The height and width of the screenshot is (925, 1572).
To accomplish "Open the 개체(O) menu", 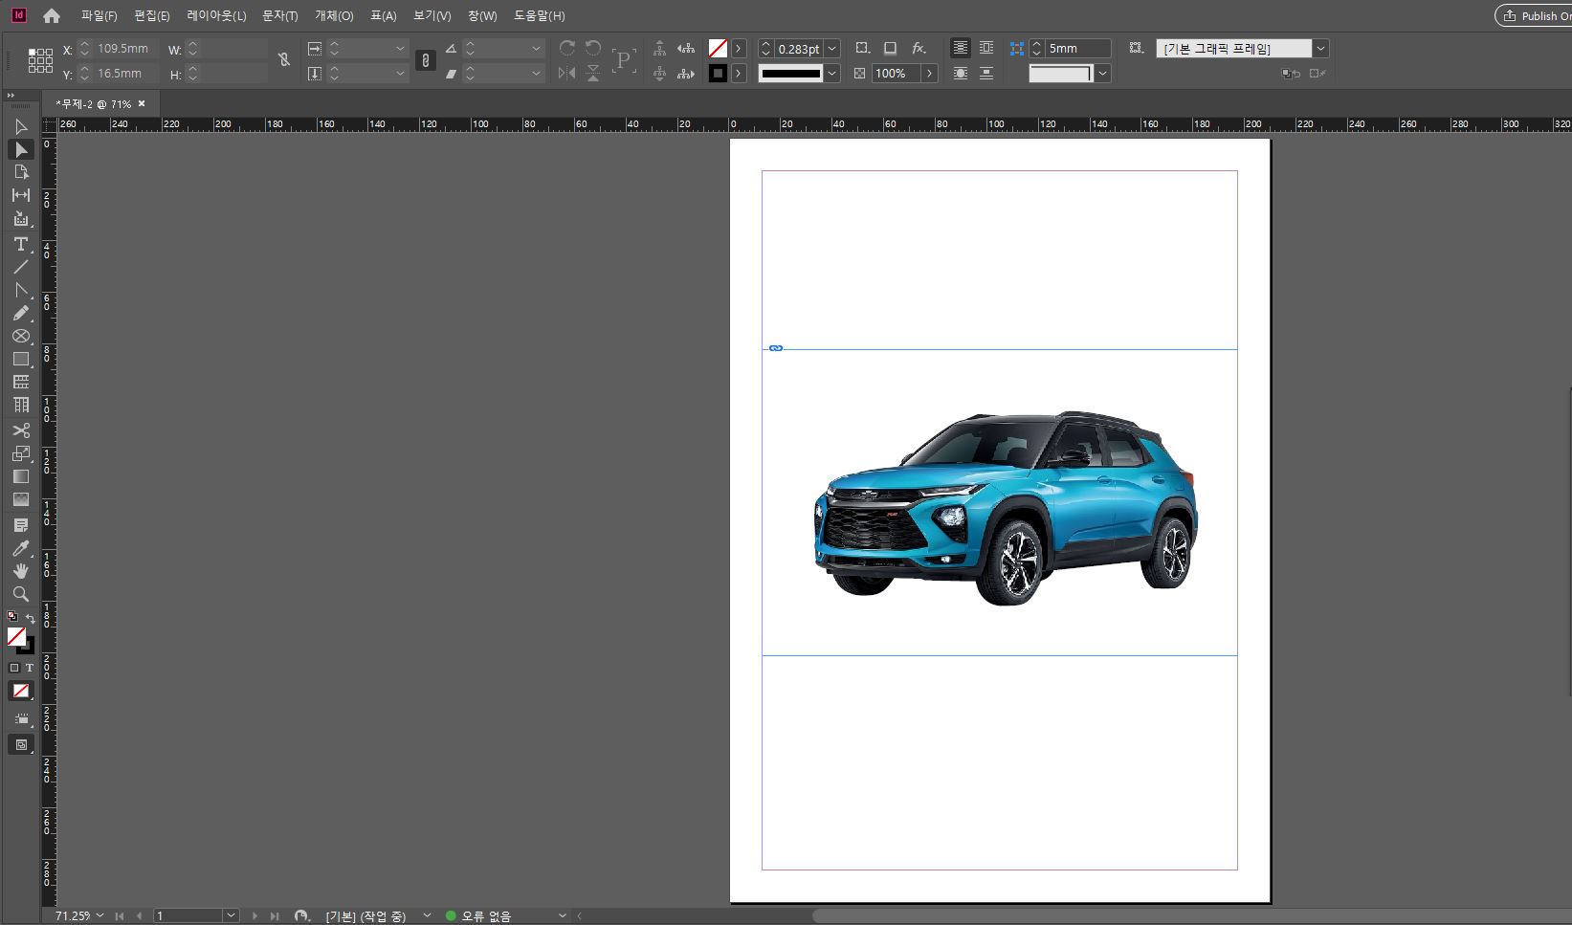I will (334, 15).
